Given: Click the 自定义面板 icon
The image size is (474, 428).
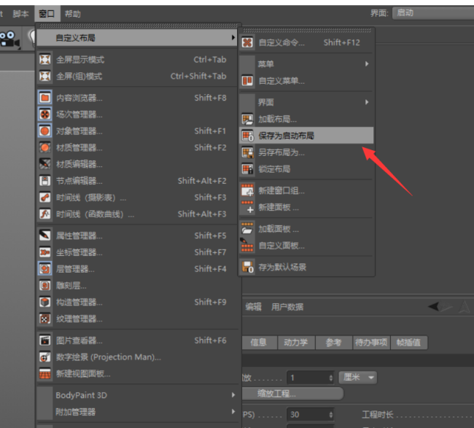Looking at the screenshot, I should [247, 246].
